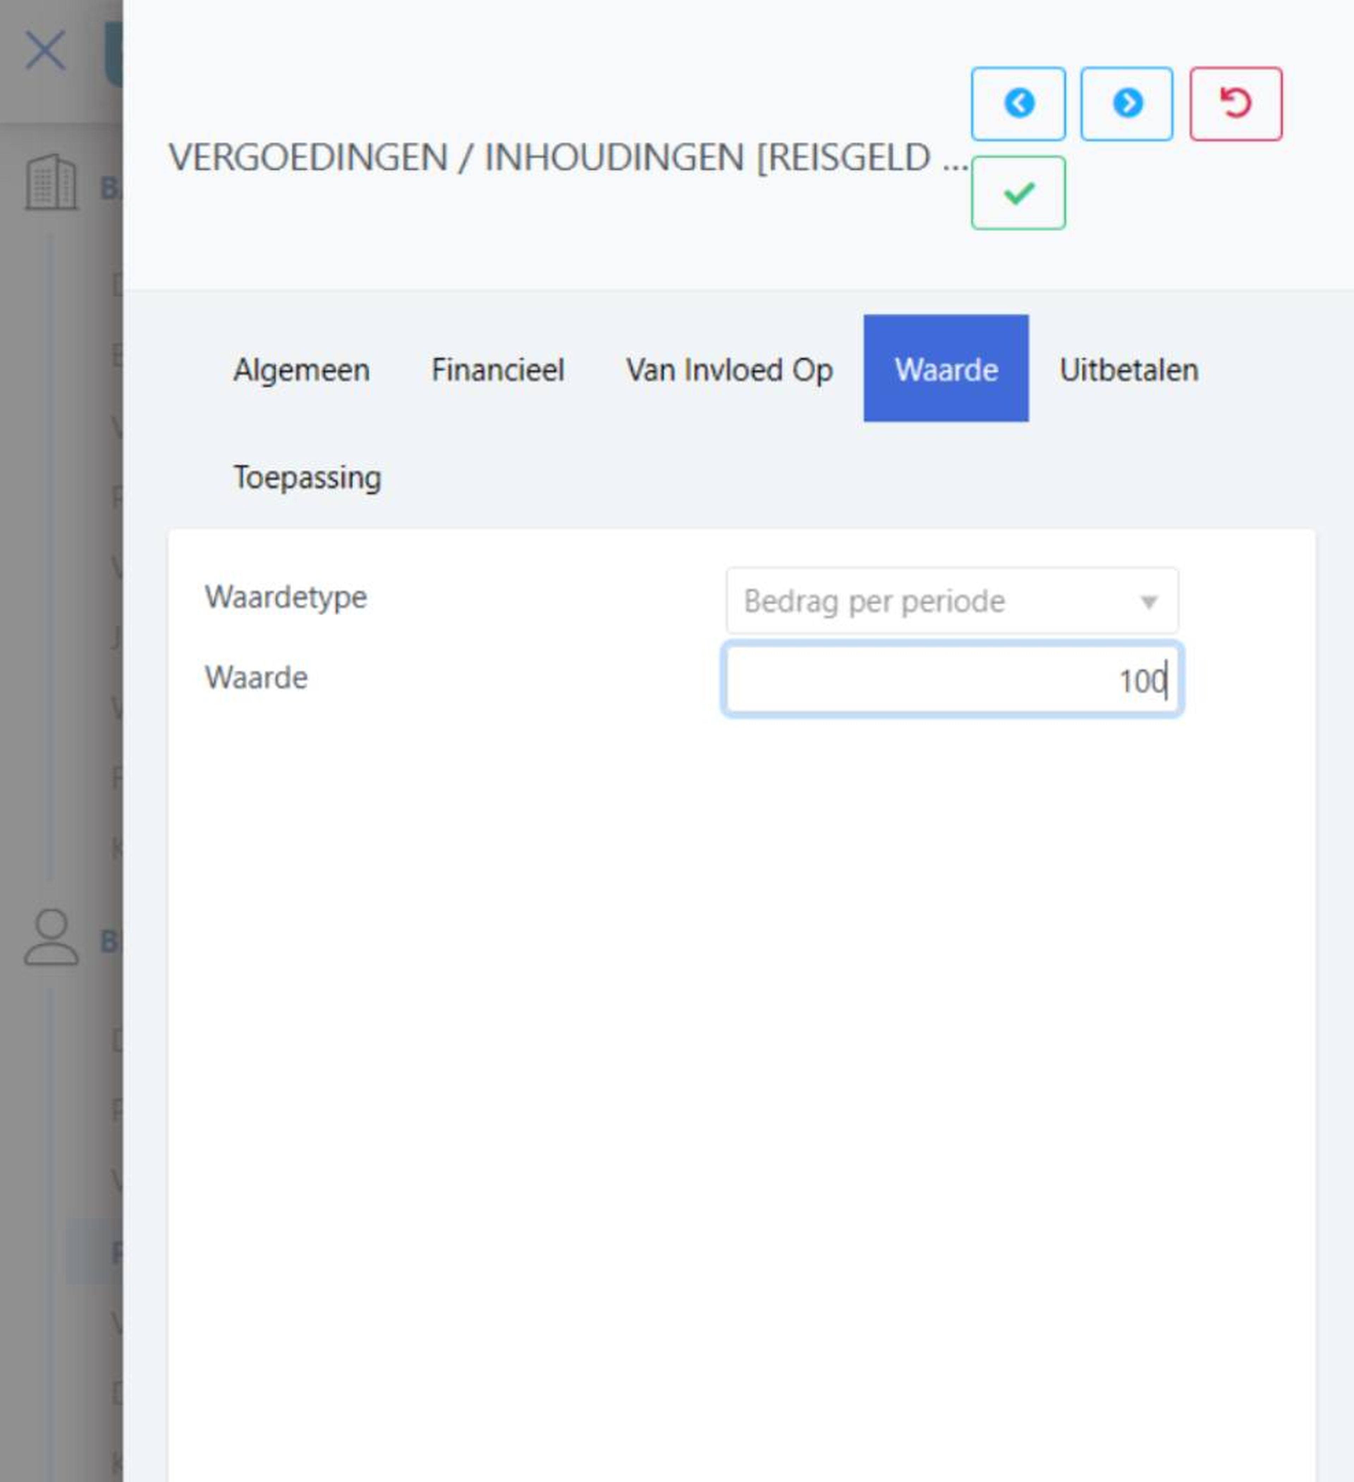
Task: Select the highlighted sidebar item behind overlay
Action: point(95,1252)
